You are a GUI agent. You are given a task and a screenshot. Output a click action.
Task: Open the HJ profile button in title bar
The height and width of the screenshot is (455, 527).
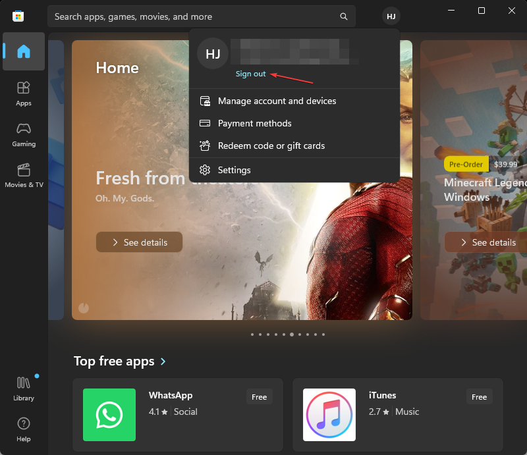click(391, 16)
